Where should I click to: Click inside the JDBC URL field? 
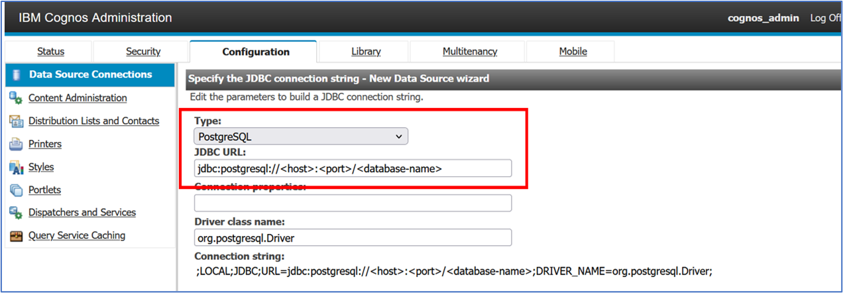pyautogui.click(x=353, y=168)
